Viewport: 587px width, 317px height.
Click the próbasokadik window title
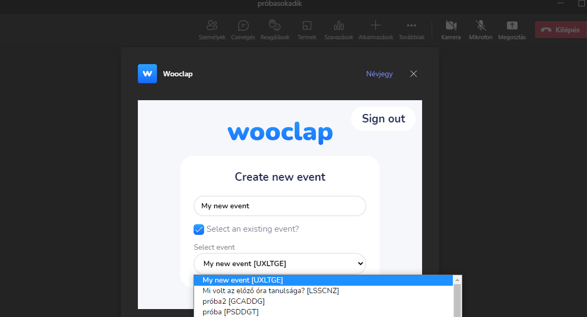[x=279, y=4]
